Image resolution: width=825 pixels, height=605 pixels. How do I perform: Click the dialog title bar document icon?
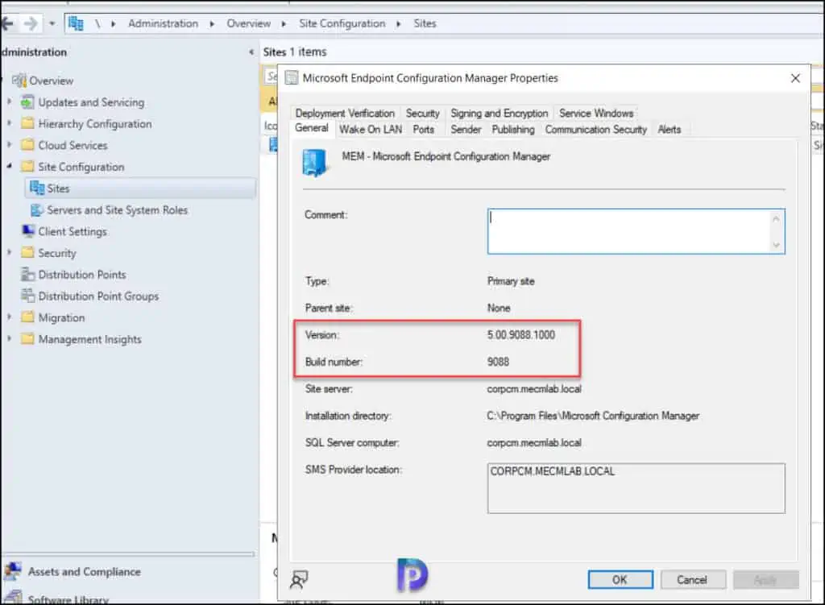(x=291, y=78)
